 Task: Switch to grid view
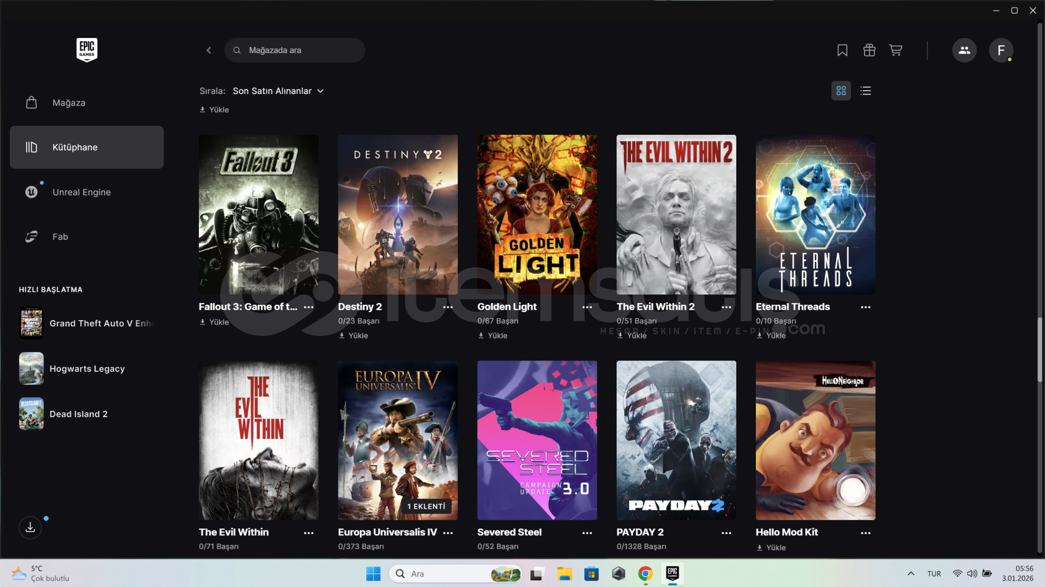coord(841,91)
